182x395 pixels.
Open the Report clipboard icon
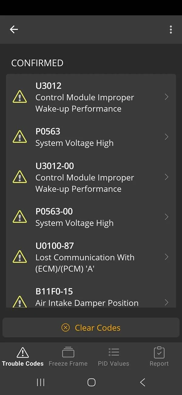(x=159, y=352)
